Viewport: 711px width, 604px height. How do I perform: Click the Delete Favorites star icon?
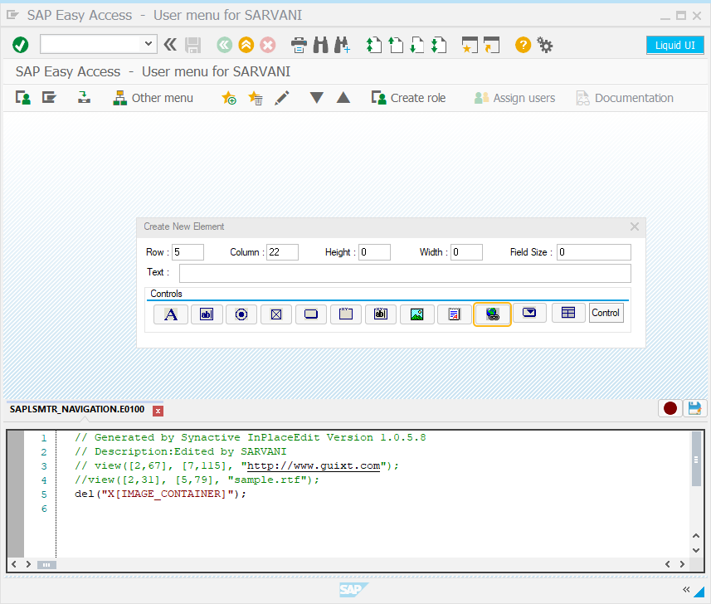256,98
